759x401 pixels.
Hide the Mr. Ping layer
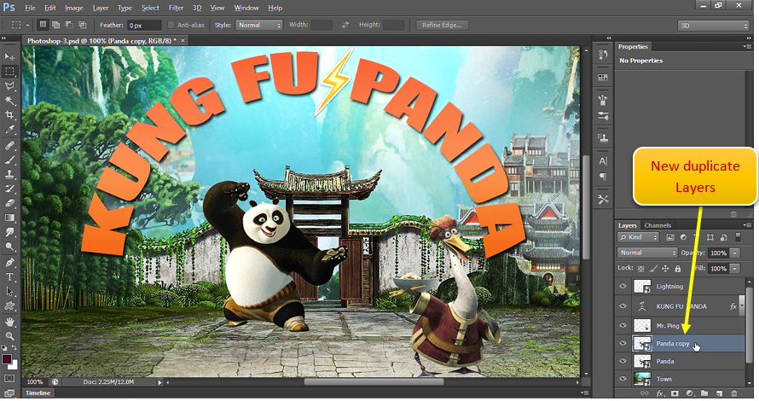(623, 325)
